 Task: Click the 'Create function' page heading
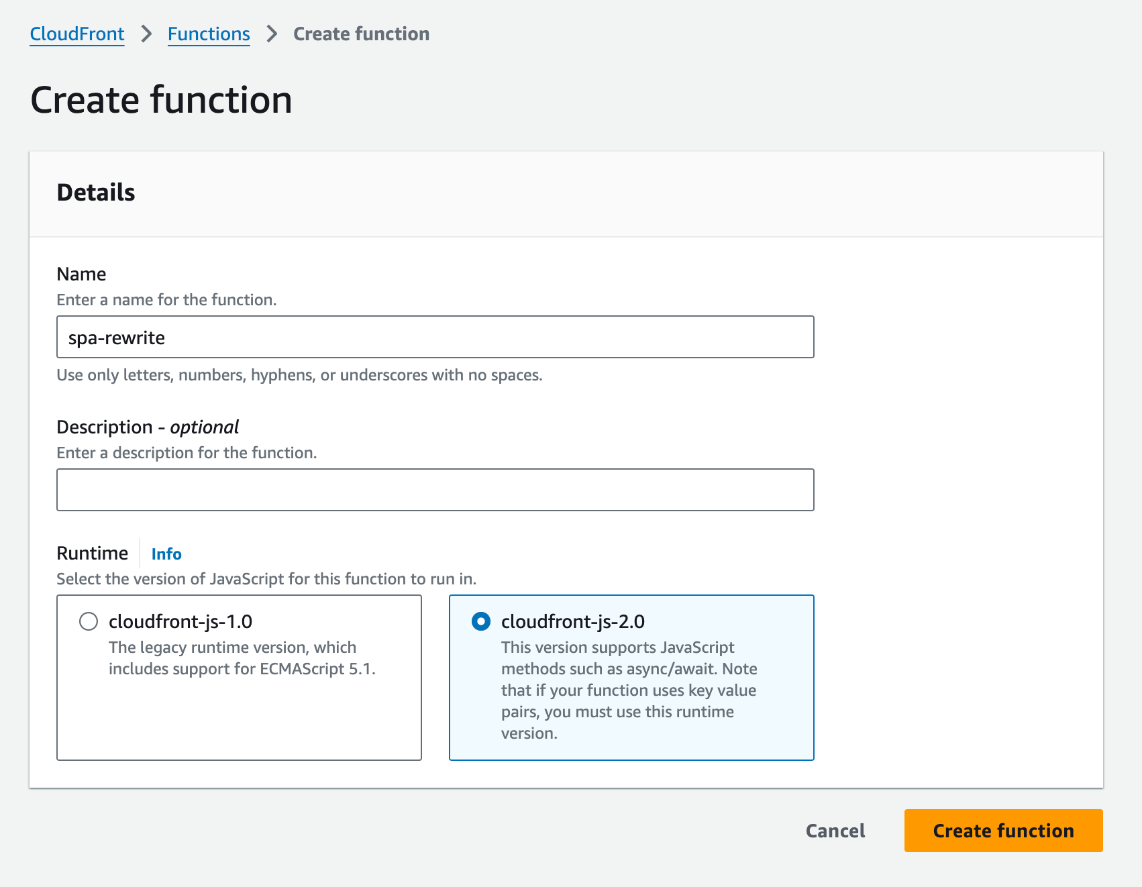coord(161,101)
